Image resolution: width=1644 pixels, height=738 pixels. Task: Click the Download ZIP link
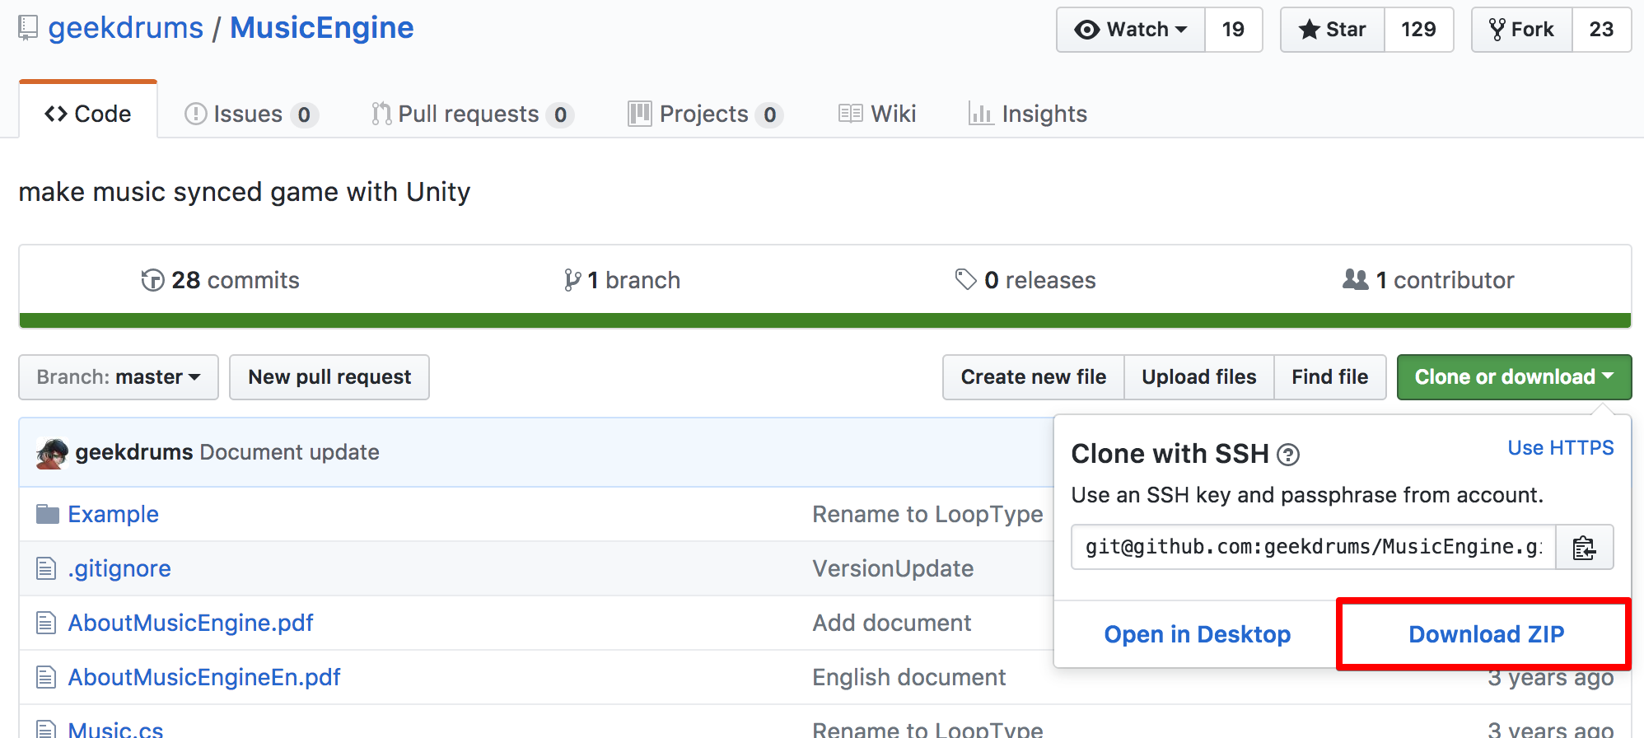(1485, 634)
